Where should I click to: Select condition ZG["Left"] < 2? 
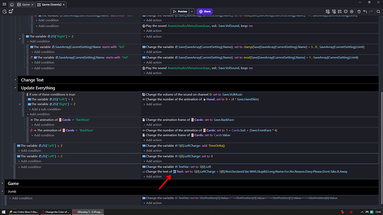[39, 156]
